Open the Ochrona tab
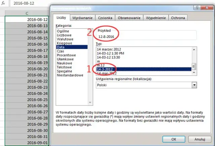The image size is (215, 146). 178,18
